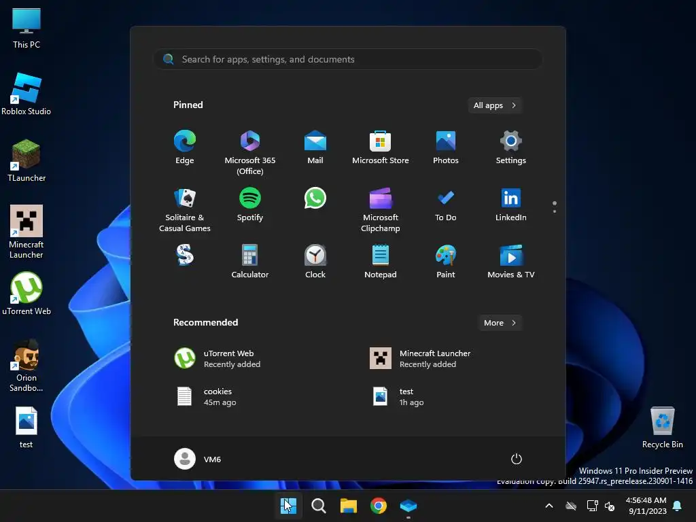Screen dimensions: 696x522
Task: Open Notepad
Action: (381, 262)
